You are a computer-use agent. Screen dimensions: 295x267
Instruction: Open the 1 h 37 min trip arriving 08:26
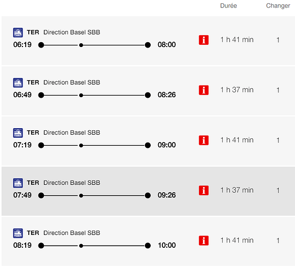pyautogui.click(x=148, y=91)
